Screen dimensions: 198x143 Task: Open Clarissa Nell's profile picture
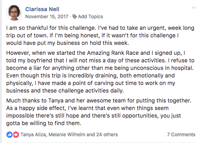tap(14, 13)
